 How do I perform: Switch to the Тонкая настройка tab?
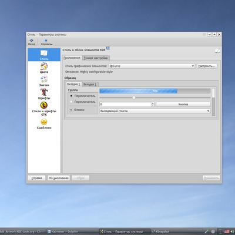click(96, 58)
